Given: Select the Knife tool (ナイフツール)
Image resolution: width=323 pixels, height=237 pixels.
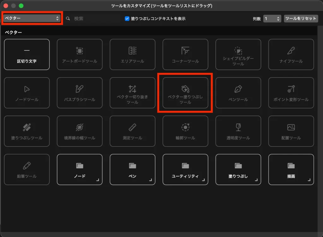Looking at the screenshot, I should pyautogui.click(x=291, y=54).
